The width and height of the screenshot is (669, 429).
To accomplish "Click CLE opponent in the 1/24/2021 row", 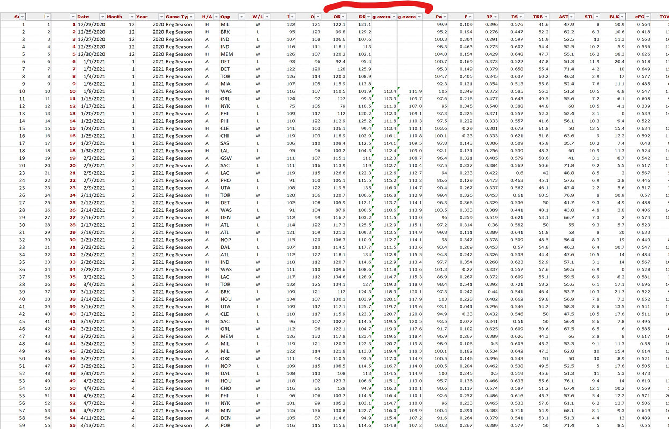I will pyautogui.click(x=232, y=128).
